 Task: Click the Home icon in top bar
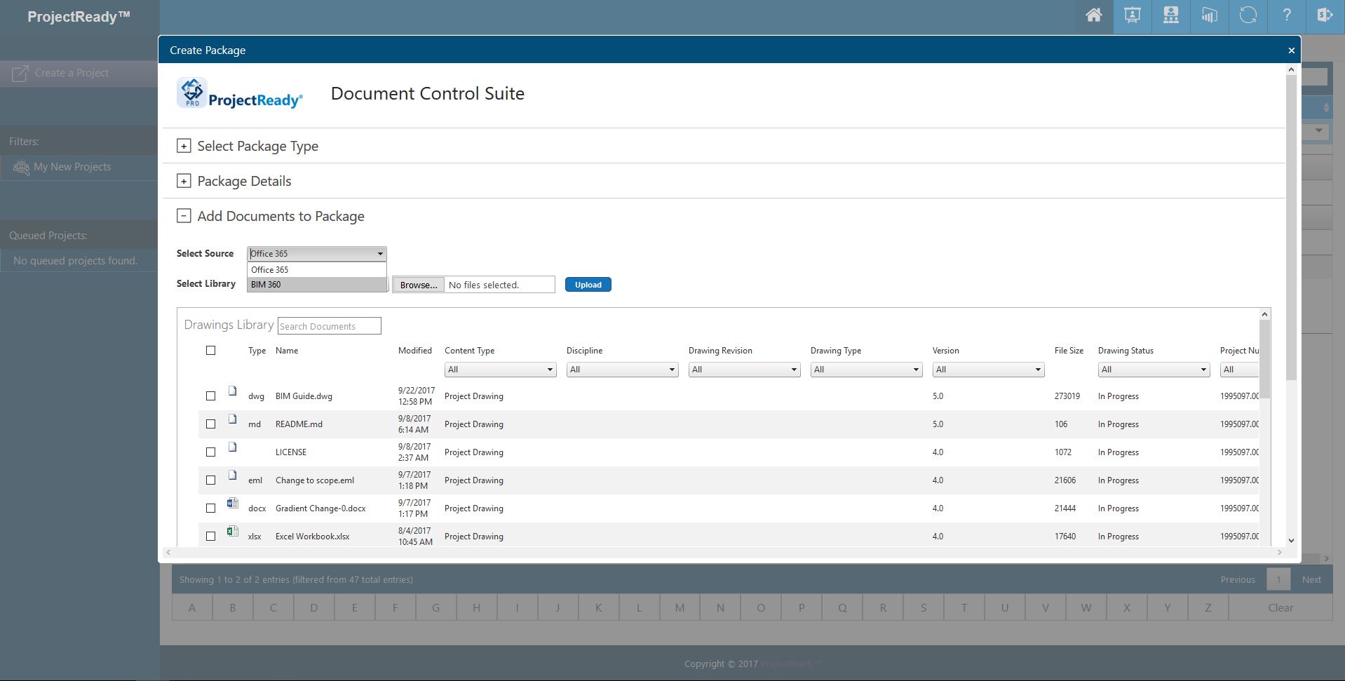pyautogui.click(x=1093, y=15)
